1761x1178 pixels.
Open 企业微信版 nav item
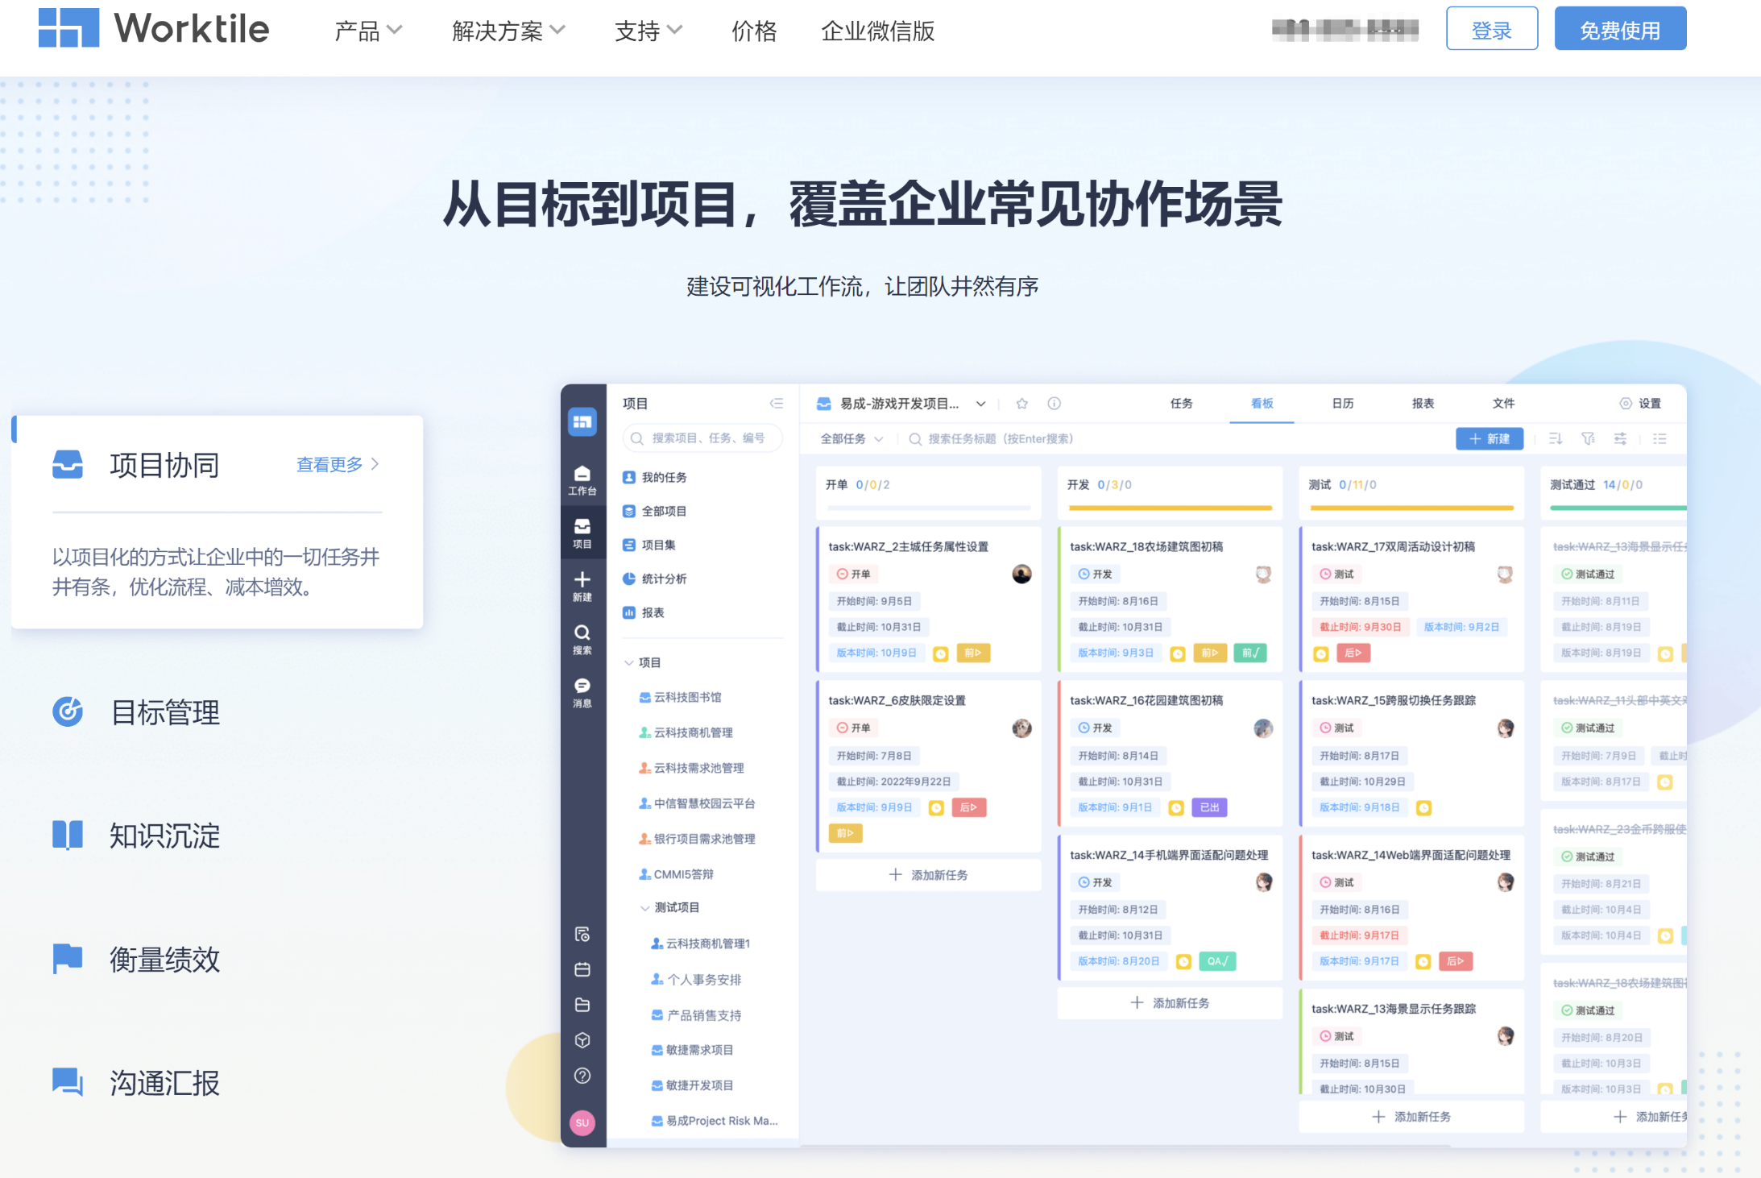click(x=878, y=31)
